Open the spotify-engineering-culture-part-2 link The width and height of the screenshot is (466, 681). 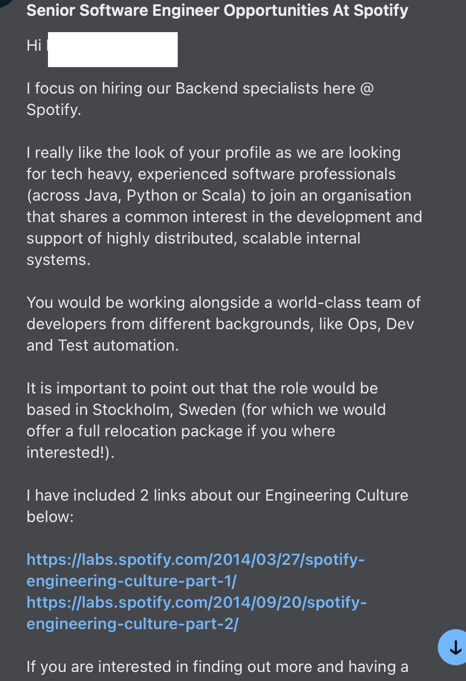(x=197, y=613)
